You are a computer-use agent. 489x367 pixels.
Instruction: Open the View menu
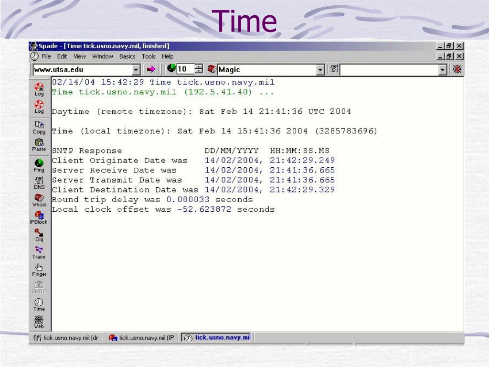click(80, 56)
